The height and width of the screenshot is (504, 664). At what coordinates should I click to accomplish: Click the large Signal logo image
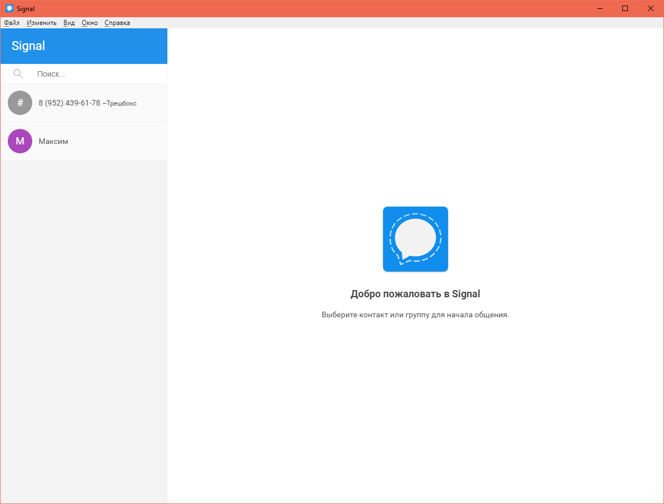pos(415,239)
